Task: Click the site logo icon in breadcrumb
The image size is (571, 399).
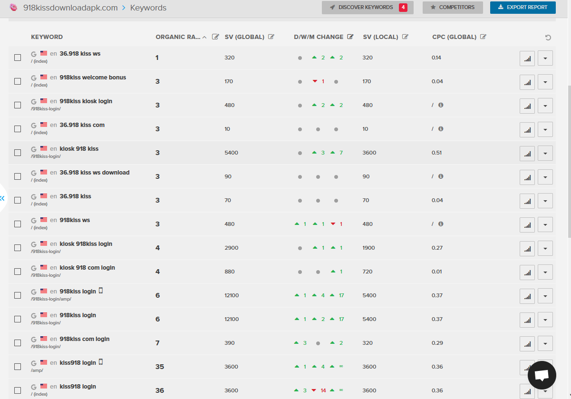Action: click(x=14, y=8)
